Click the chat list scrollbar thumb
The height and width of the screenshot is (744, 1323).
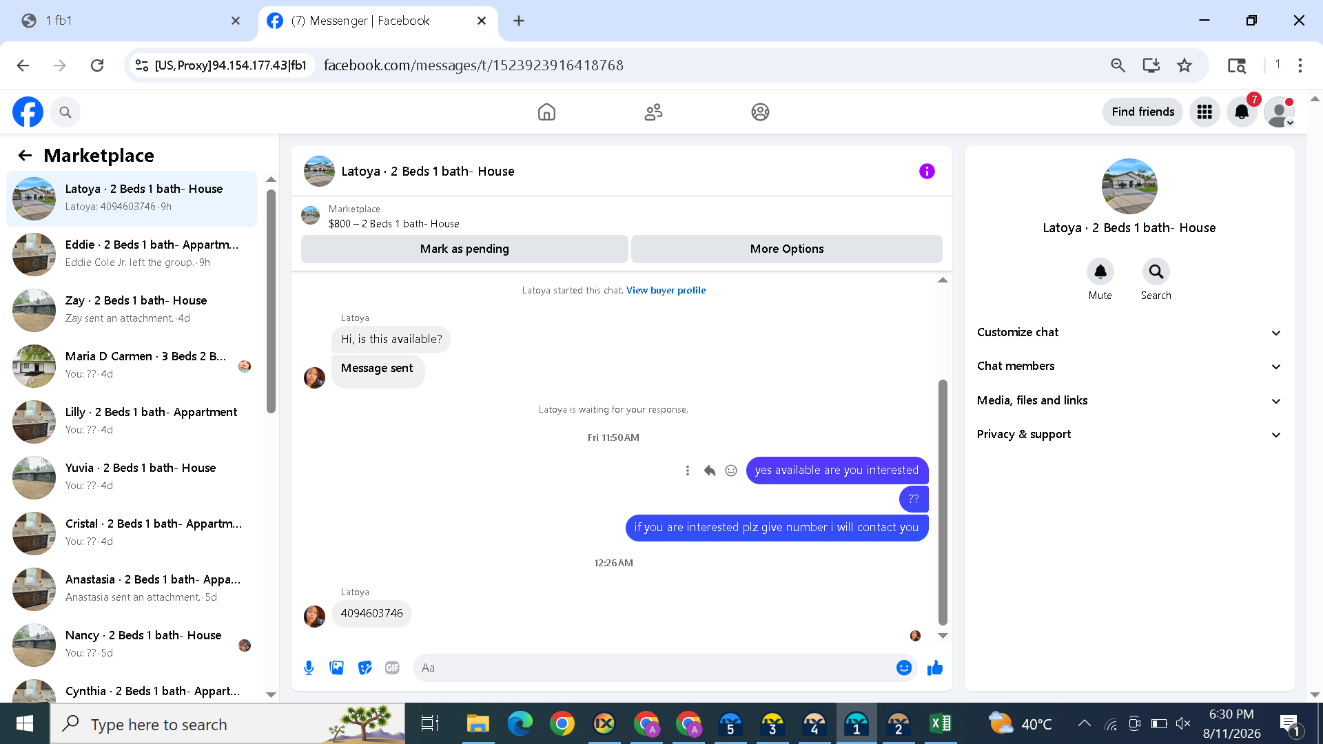[x=271, y=302]
